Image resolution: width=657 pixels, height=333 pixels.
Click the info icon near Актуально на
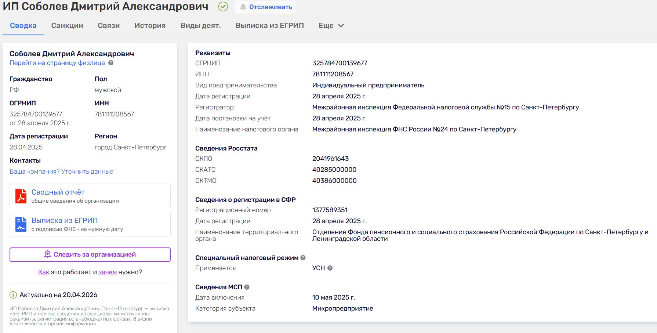click(13, 295)
